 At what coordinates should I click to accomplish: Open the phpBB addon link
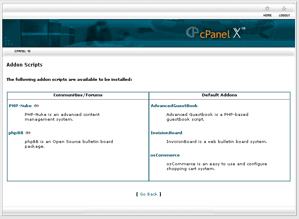coord(16,133)
